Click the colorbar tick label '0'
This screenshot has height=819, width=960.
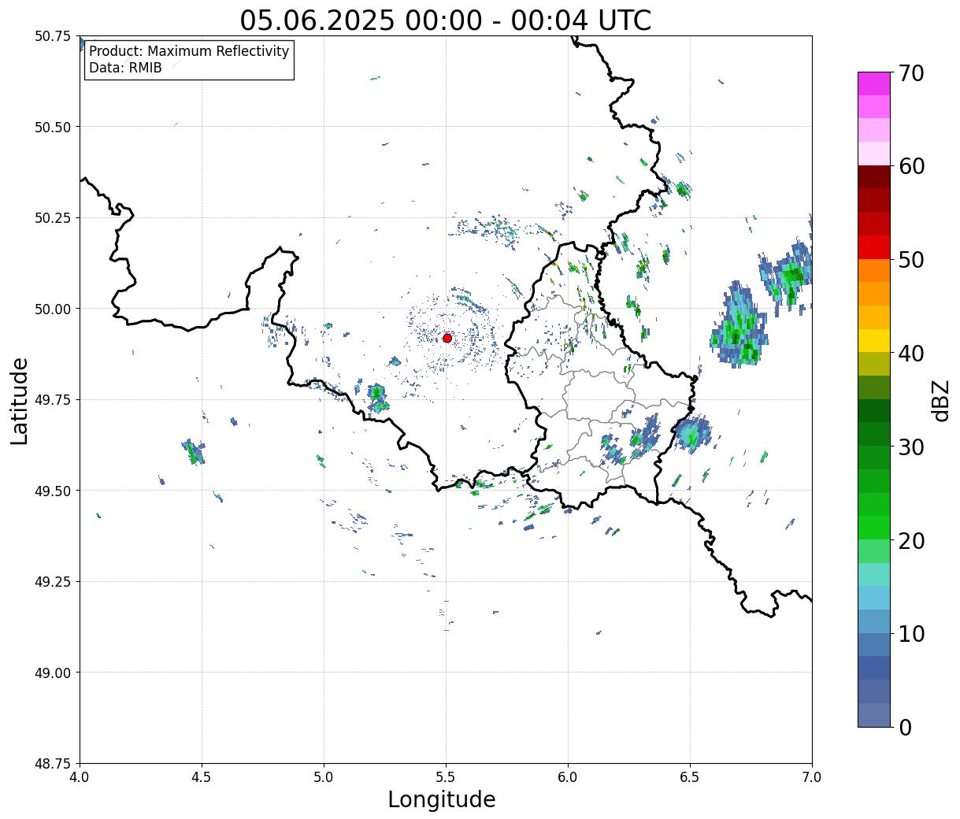[x=905, y=728]
